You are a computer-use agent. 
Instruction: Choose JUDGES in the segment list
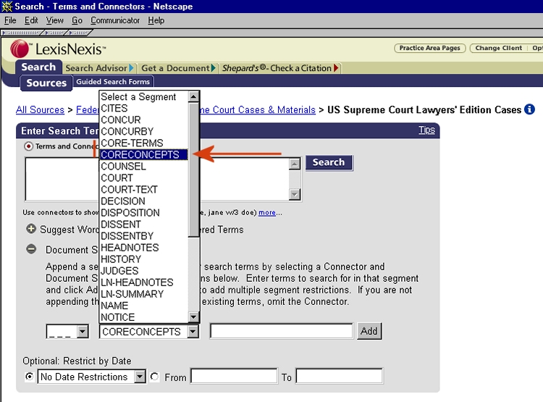coord(144,271)
